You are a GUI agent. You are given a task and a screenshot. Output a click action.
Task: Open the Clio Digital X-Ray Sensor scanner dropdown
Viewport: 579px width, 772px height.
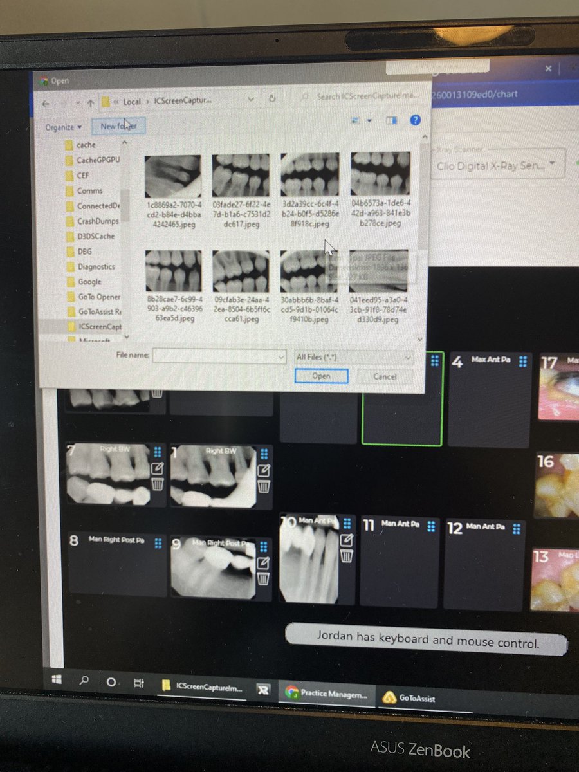(x=497, y=165)
